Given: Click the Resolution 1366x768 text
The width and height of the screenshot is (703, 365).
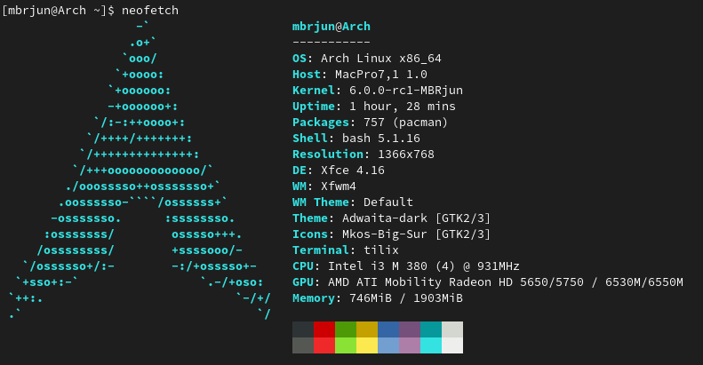Looking at the screenshot, I should point(363,155).
